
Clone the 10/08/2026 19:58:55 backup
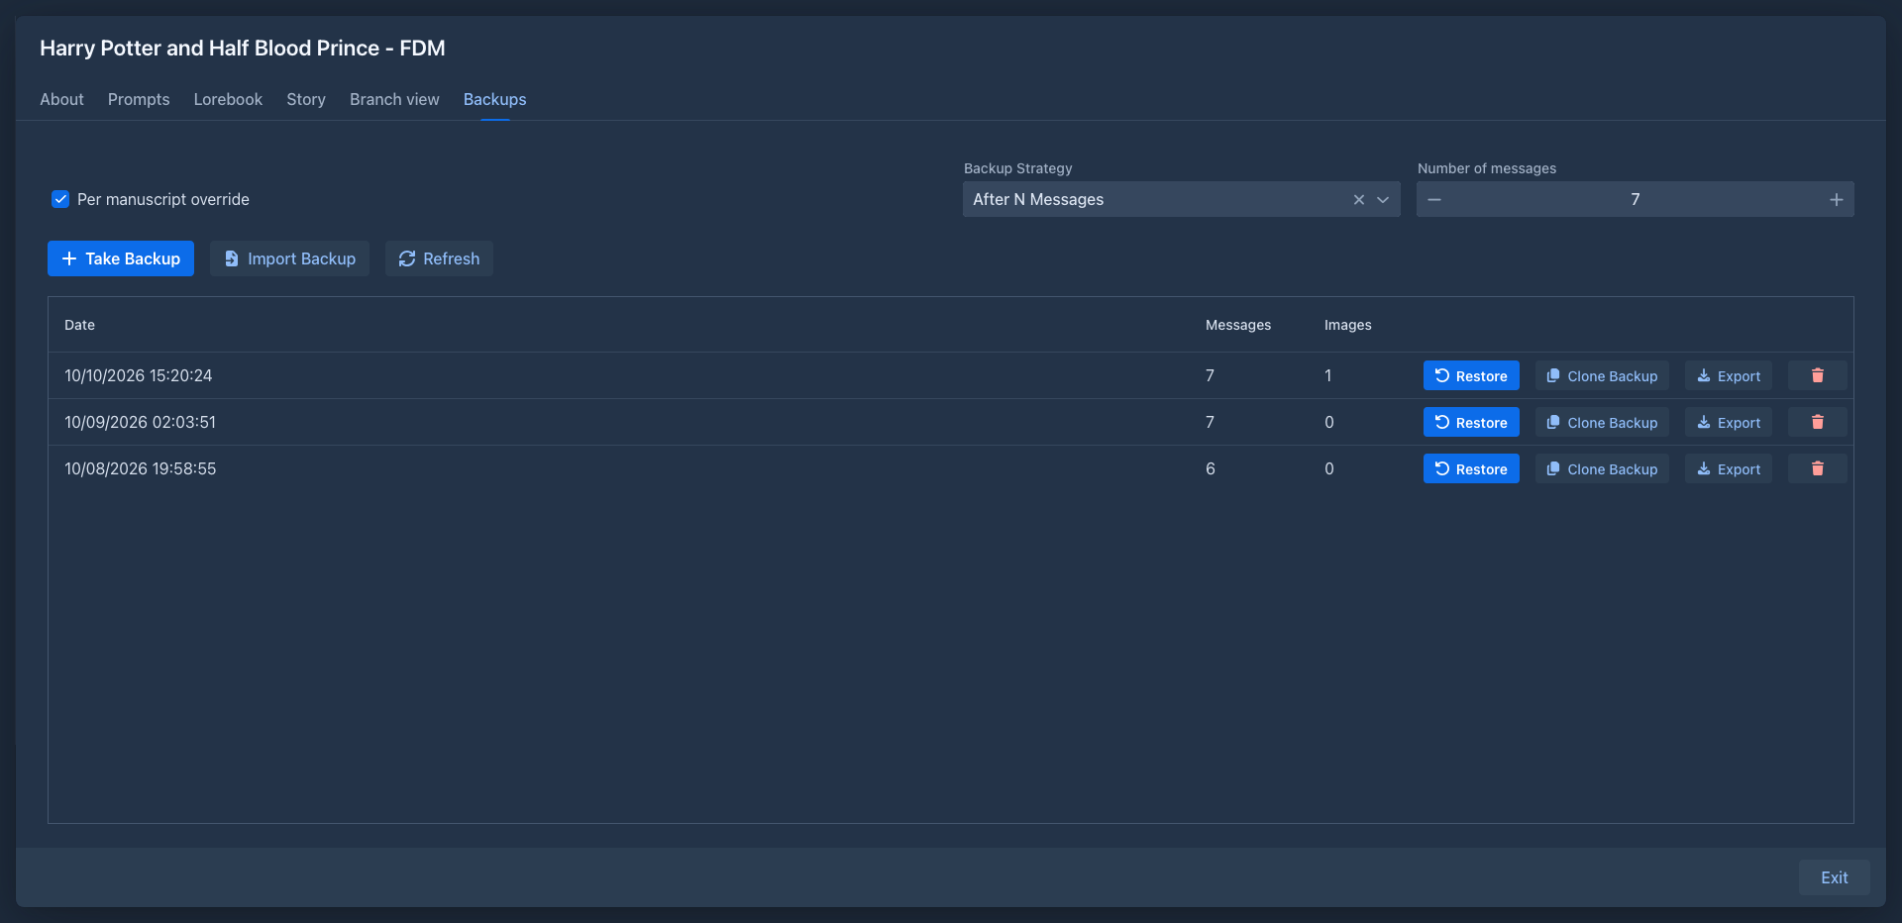1602,468
